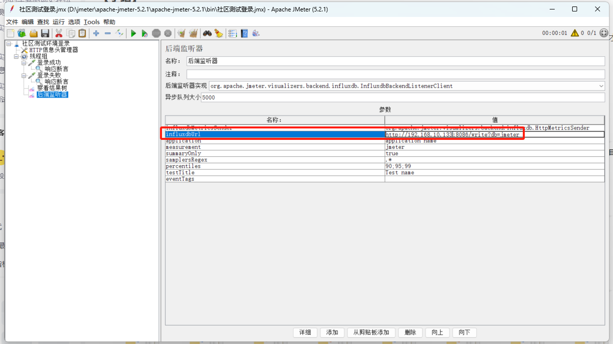Screen dimensions: 613x344
Task: Collapse the 登录成功 sampler node
Action: point(24,63)
